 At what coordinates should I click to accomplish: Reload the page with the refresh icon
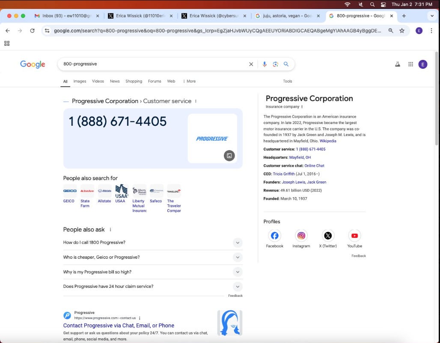[x=32, y=30]
